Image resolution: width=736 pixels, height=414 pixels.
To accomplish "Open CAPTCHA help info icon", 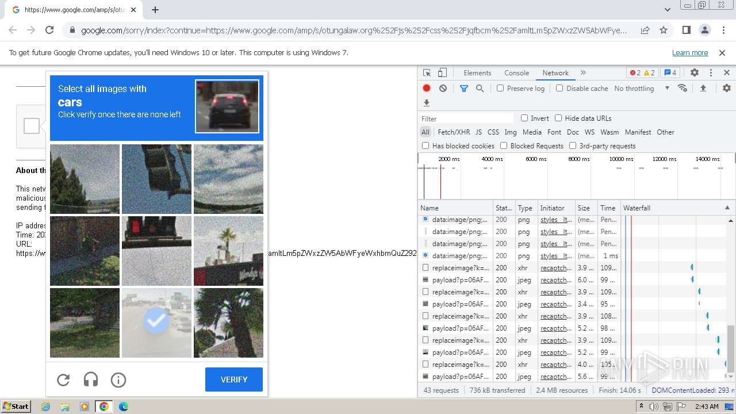I will tap(118, 379).
